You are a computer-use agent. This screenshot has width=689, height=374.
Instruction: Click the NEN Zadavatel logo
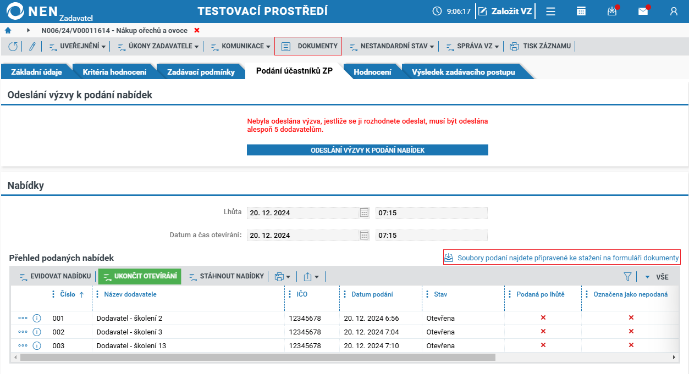[49, 11]
